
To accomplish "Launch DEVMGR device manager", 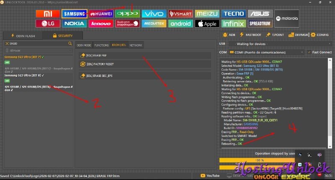I will click(x=298, y=35).
